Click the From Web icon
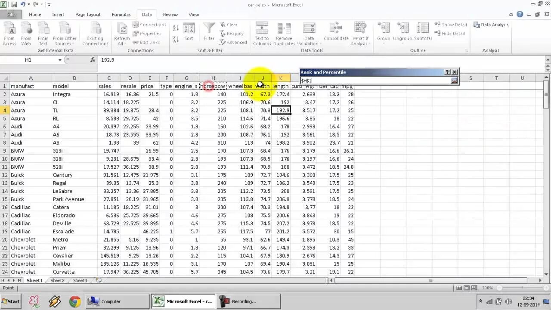This screenshot has width=551, height=310. point(26,34)
